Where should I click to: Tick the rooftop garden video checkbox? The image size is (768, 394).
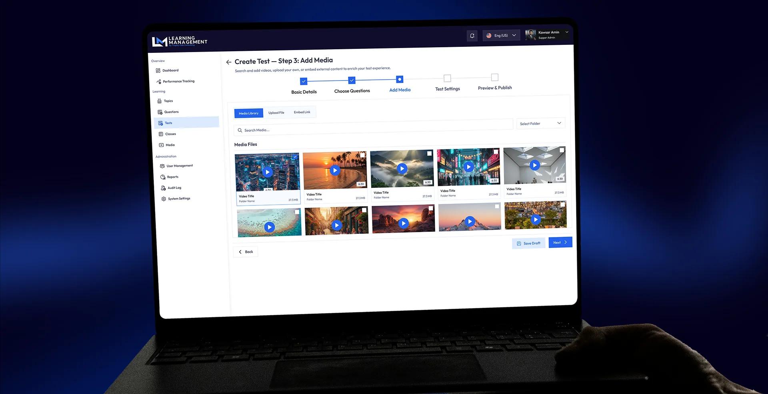[563, 205]
